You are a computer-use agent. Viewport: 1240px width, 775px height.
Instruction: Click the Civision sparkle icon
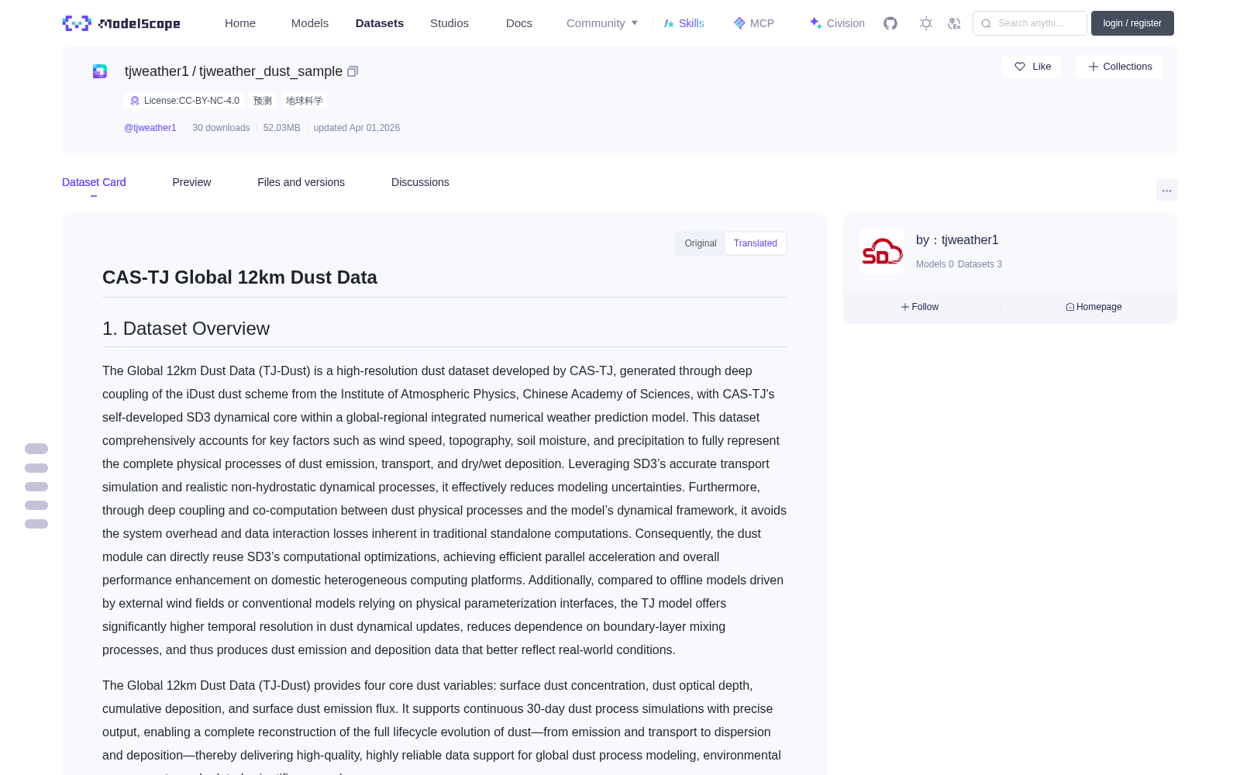815,23
